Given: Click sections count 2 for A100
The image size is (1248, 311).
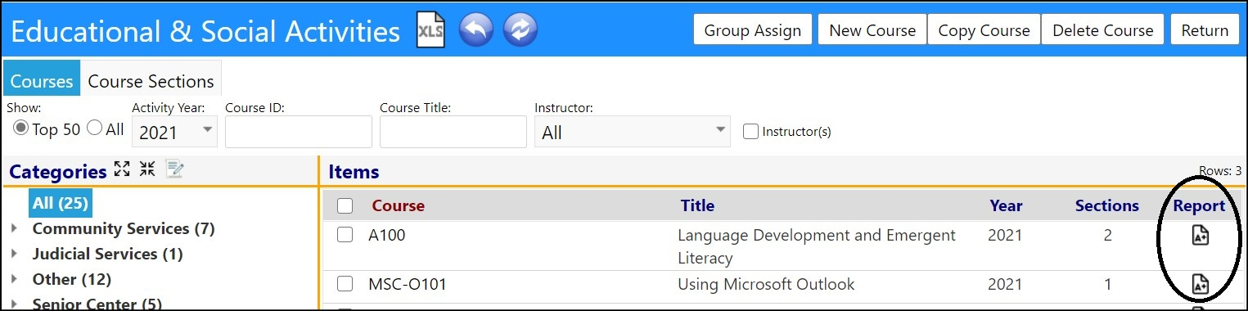Looking at the screenshot, I should tap(1107, 236).
